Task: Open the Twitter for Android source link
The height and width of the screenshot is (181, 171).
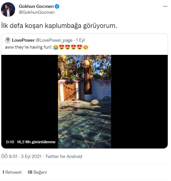Action: point(64,157)
